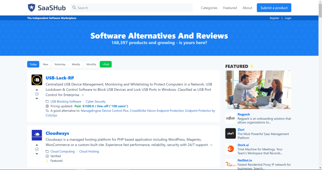The width and height of the screenshot is (322, 170).
Task: Click the SaaSHub shield logo
Action: click(x=32, y=7)
